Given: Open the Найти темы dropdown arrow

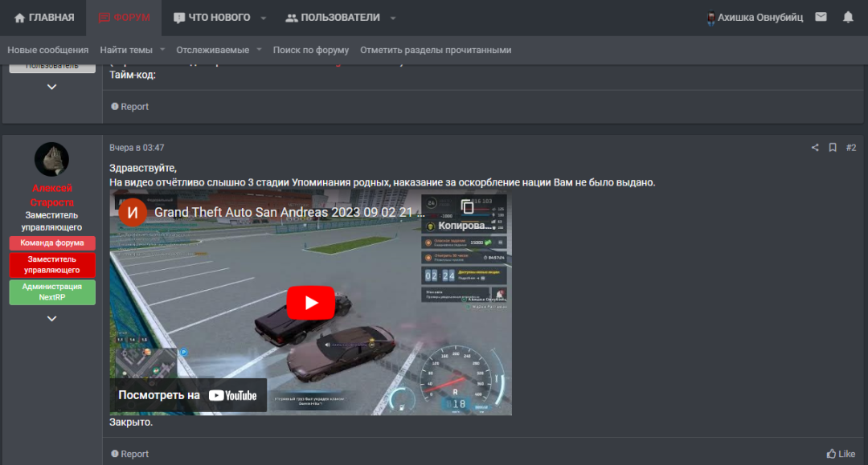Looking at the screenshot, I should coord(162,50).
